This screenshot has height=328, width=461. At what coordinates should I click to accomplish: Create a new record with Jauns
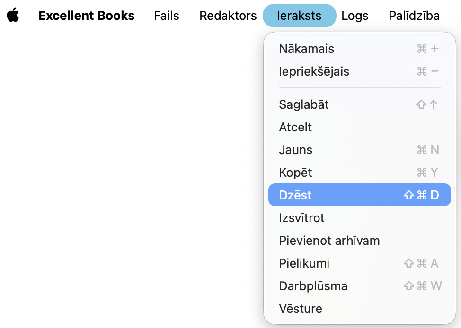click(x=295, y=150)
